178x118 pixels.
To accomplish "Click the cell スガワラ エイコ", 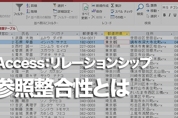I will point(59,50).
